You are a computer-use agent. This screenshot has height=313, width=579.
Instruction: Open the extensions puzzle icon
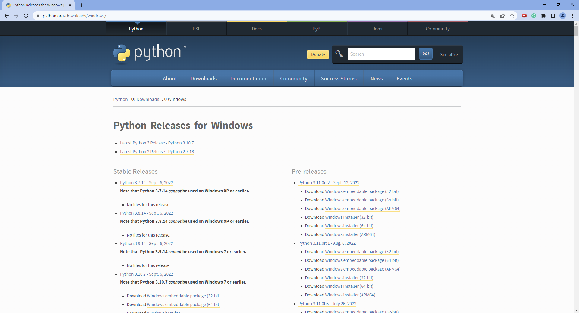point(543,16)
